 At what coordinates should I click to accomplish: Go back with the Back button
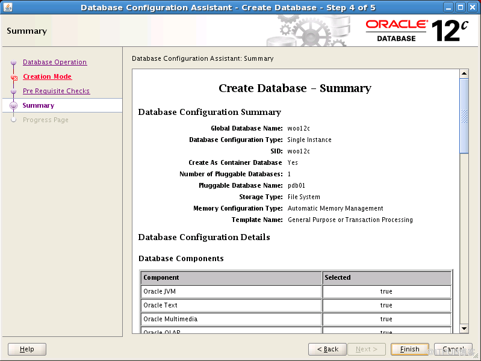[327, 349]
